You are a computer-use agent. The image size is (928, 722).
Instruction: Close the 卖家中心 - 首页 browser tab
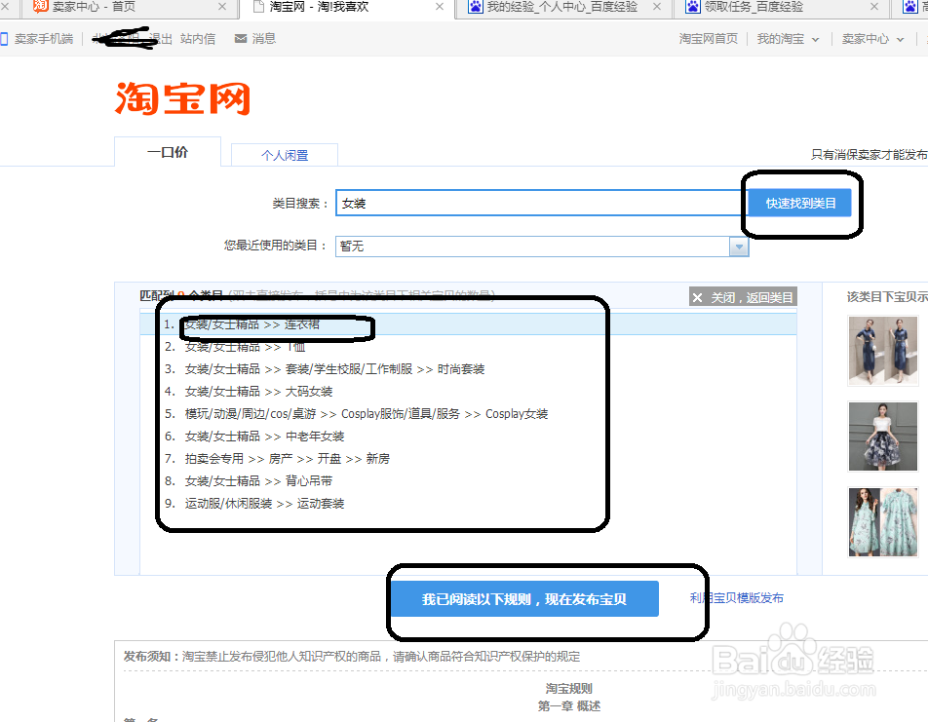click(x=222, y=7)
